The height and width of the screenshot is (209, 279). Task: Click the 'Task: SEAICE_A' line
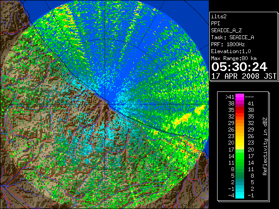tap(232, 37)
